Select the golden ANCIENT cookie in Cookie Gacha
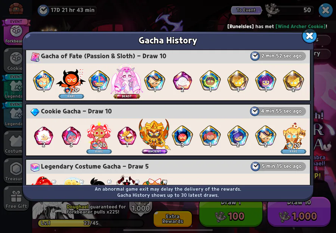Image resolution: width=336 pixels, height=233 pixels. click(x=154, y=136)
